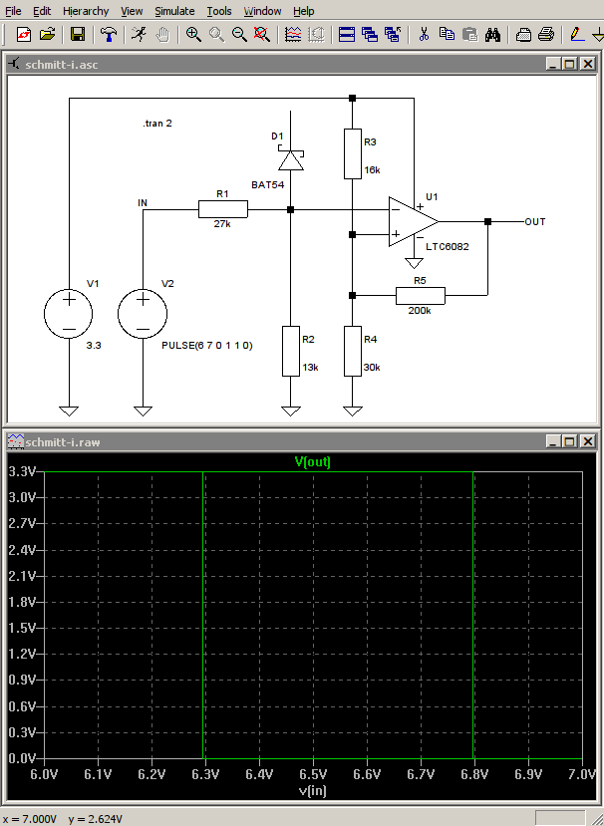Click the R1 27k resistor value
604x826 pixels.
(222, 224)
